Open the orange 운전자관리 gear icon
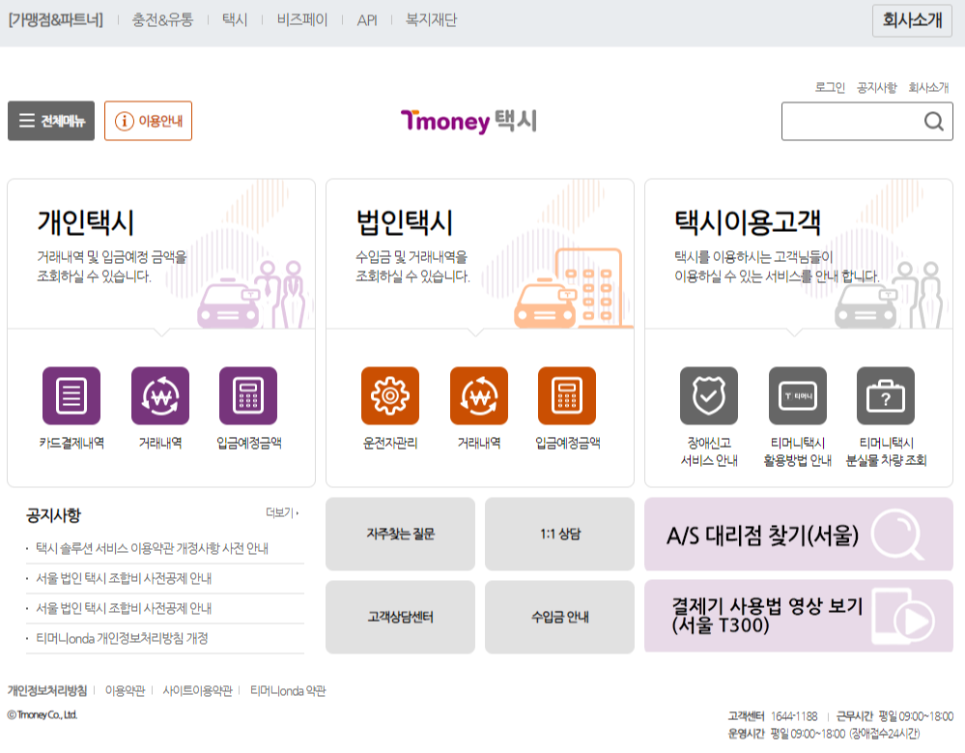 (390, 396)
